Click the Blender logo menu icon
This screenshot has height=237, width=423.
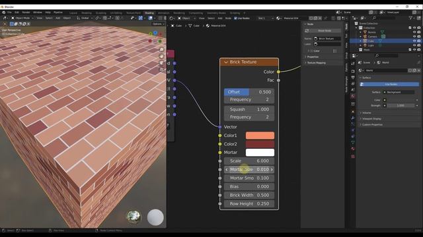[x=3, y=13]
